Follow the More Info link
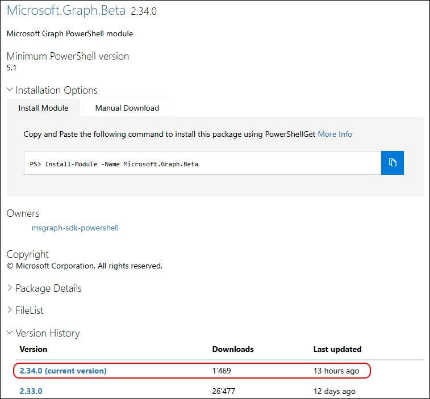Screen dimensions: 430x399 pos(335,134)
